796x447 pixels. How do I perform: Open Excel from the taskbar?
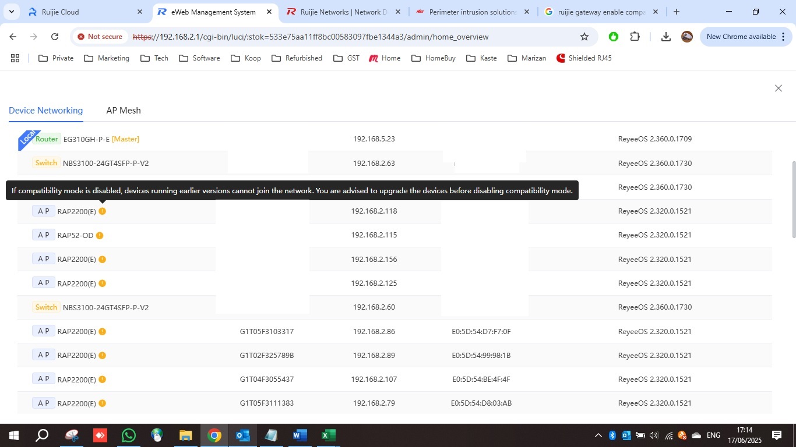(x=328, y=435)
